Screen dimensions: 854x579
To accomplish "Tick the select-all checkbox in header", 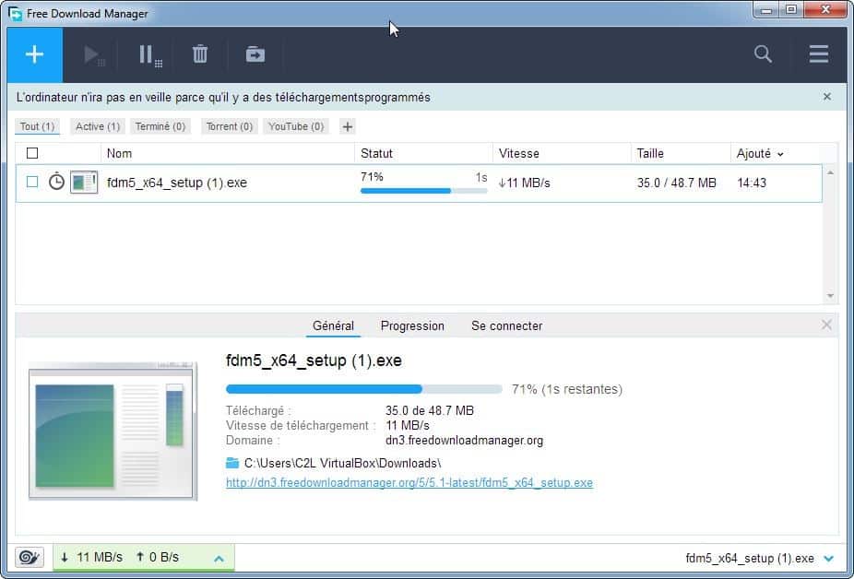I will pos(32,153).
